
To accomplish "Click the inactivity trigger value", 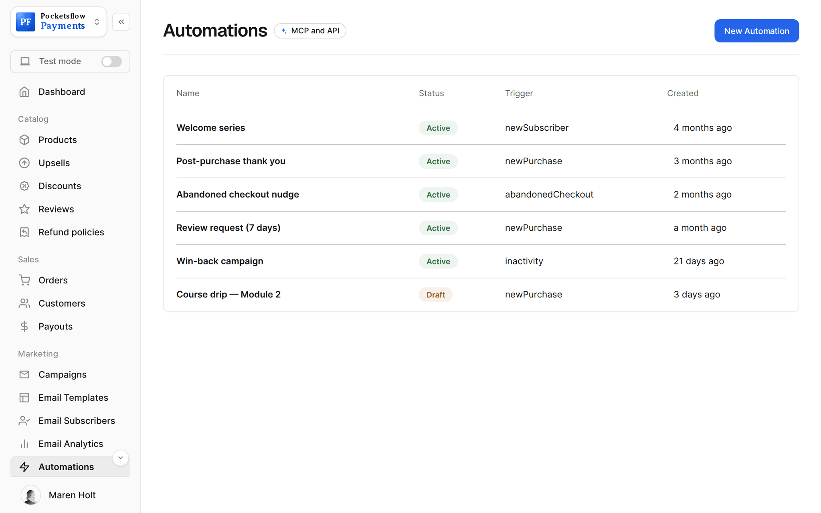I will pos(524,261).
